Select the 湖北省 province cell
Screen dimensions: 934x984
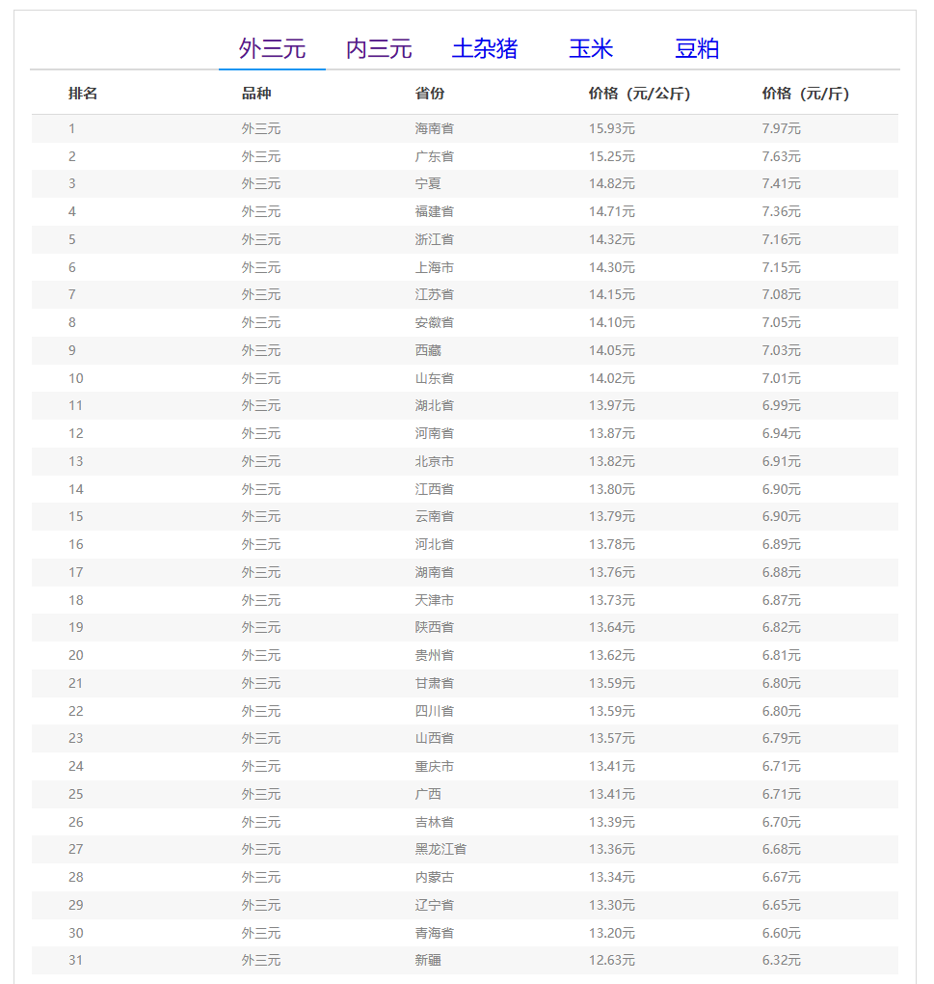[x=434, y=405]
